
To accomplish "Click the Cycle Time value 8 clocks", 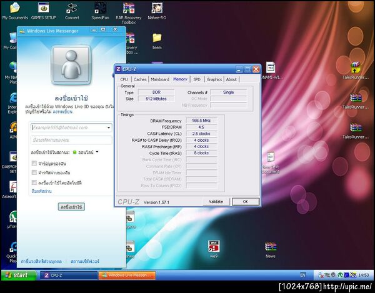I will 201,153.
